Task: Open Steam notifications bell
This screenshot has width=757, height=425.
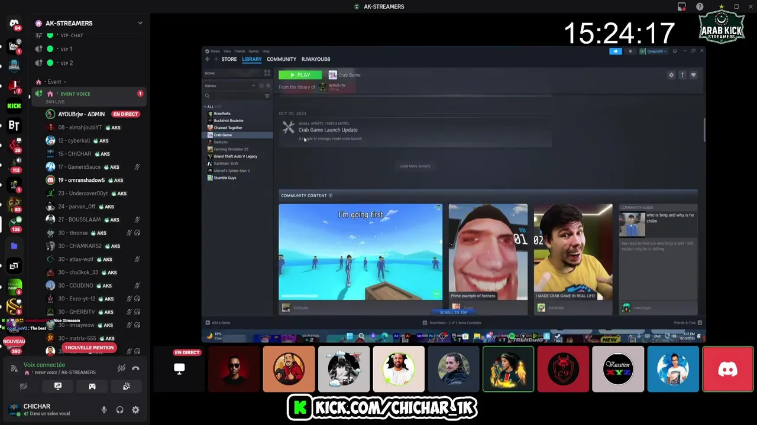Action: pyautogui.click(x=630, y=51)
